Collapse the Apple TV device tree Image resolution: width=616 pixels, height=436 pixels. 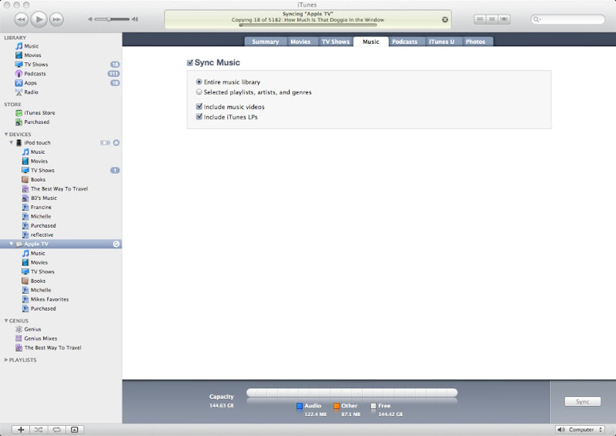(12, 244)
